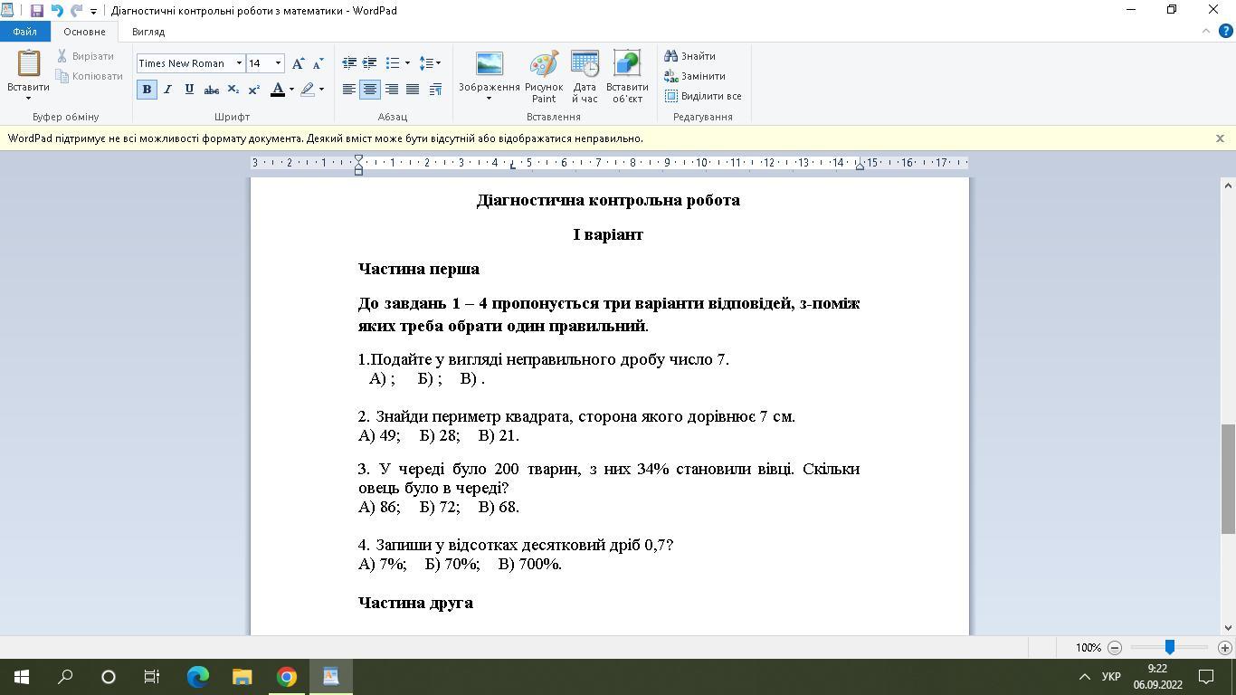Click the zoom slider handle
1236x695 pixels.
click(x=1170, y=647)
